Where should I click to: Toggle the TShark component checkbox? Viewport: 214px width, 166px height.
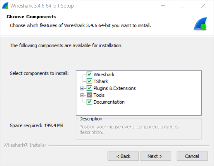click(x=89, y=81)
